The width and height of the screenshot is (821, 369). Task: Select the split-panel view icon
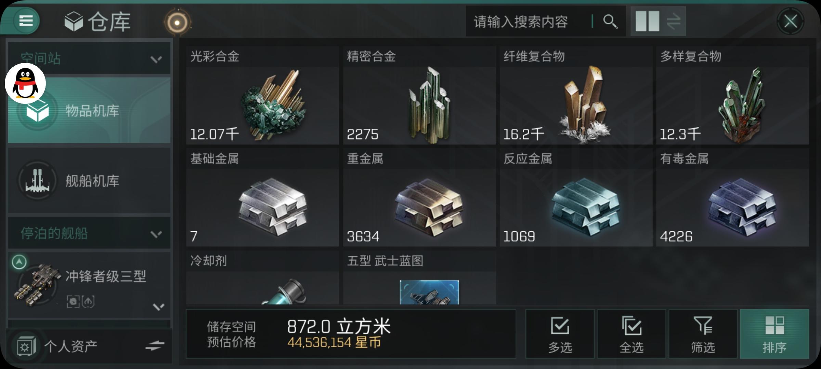(647, 21)
